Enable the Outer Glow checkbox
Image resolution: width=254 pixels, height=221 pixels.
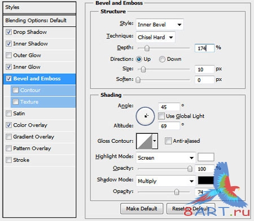(x=8, y=55)
